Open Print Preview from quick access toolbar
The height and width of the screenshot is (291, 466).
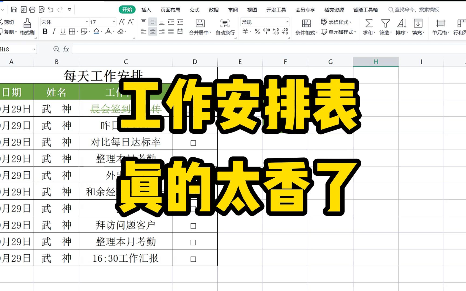click(x=42, y=10)
